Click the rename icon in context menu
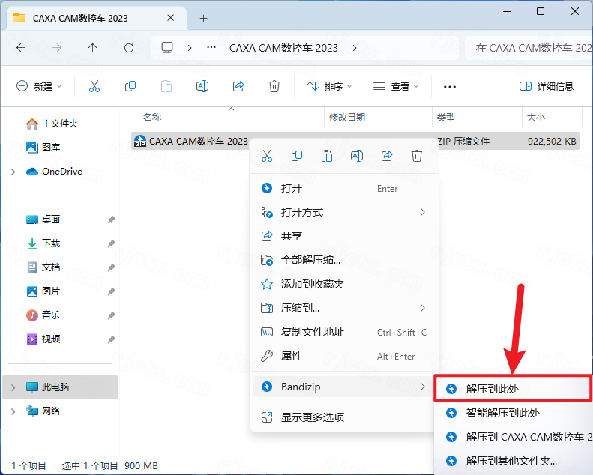The width and height of the screenshot is (593, 475). (x=357, y=156)
